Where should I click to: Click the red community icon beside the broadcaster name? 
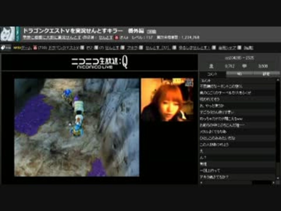coord(116,38)
